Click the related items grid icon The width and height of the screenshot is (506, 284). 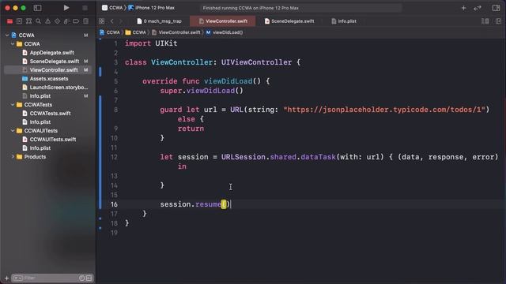click(x=102, y=21)
